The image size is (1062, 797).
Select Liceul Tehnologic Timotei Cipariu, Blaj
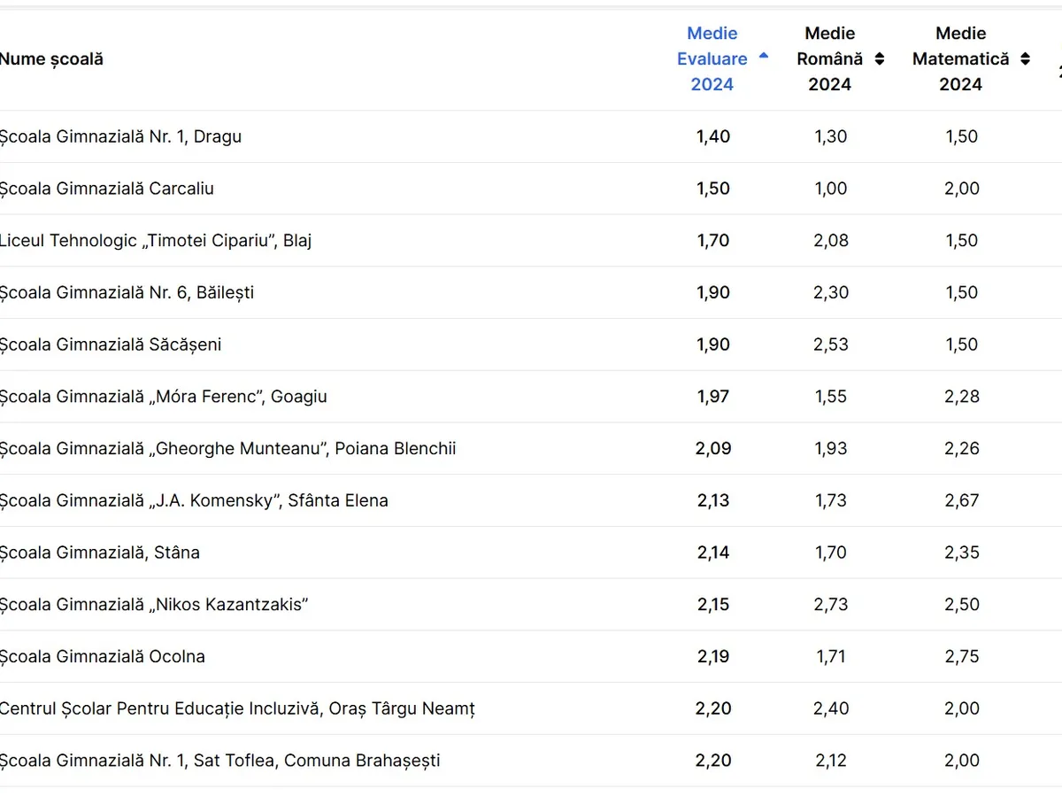[x=156, y=241]
